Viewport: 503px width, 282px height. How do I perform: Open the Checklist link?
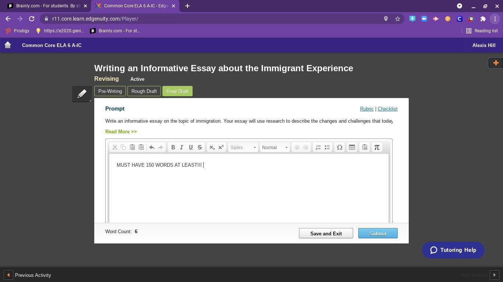pyautogui.click(x=388, y=109)
